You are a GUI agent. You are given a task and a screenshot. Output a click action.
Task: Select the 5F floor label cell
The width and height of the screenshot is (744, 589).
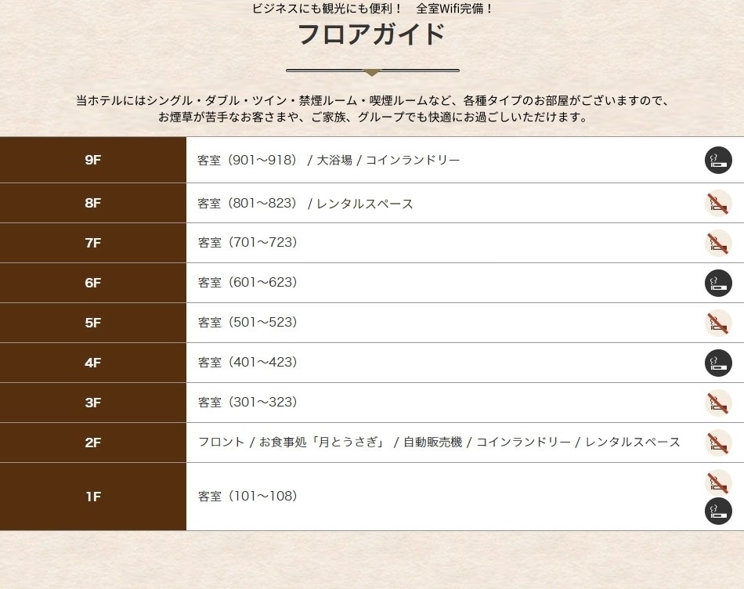[93, 323]
